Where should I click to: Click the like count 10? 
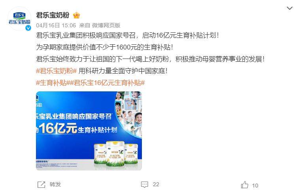coord(255,185)
